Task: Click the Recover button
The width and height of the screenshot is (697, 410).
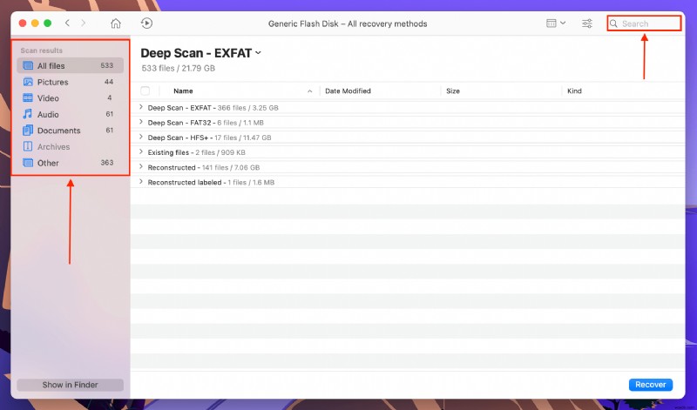Action: pos(650,385)
